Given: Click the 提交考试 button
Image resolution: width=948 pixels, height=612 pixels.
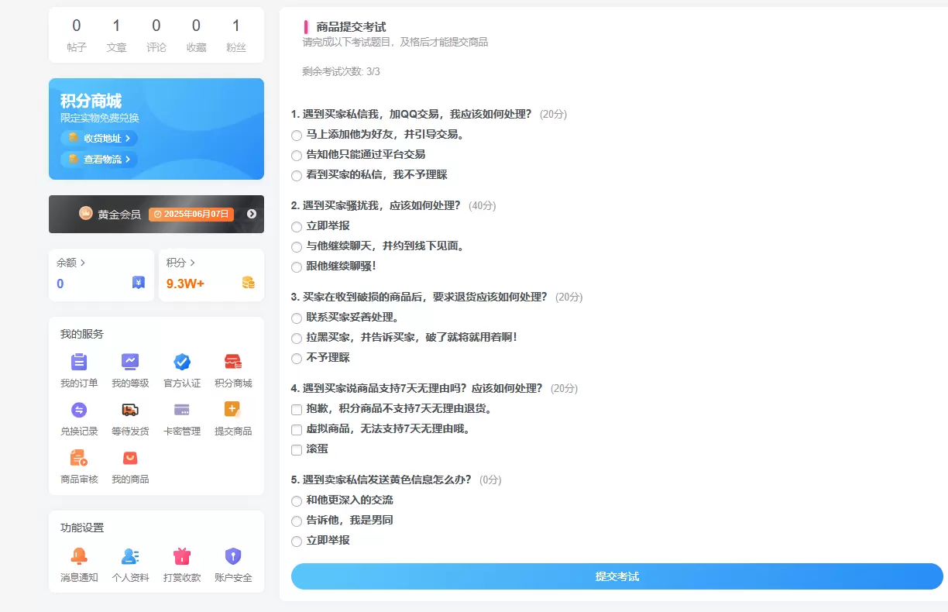Looking at the screenshot, I should (617, 576).
